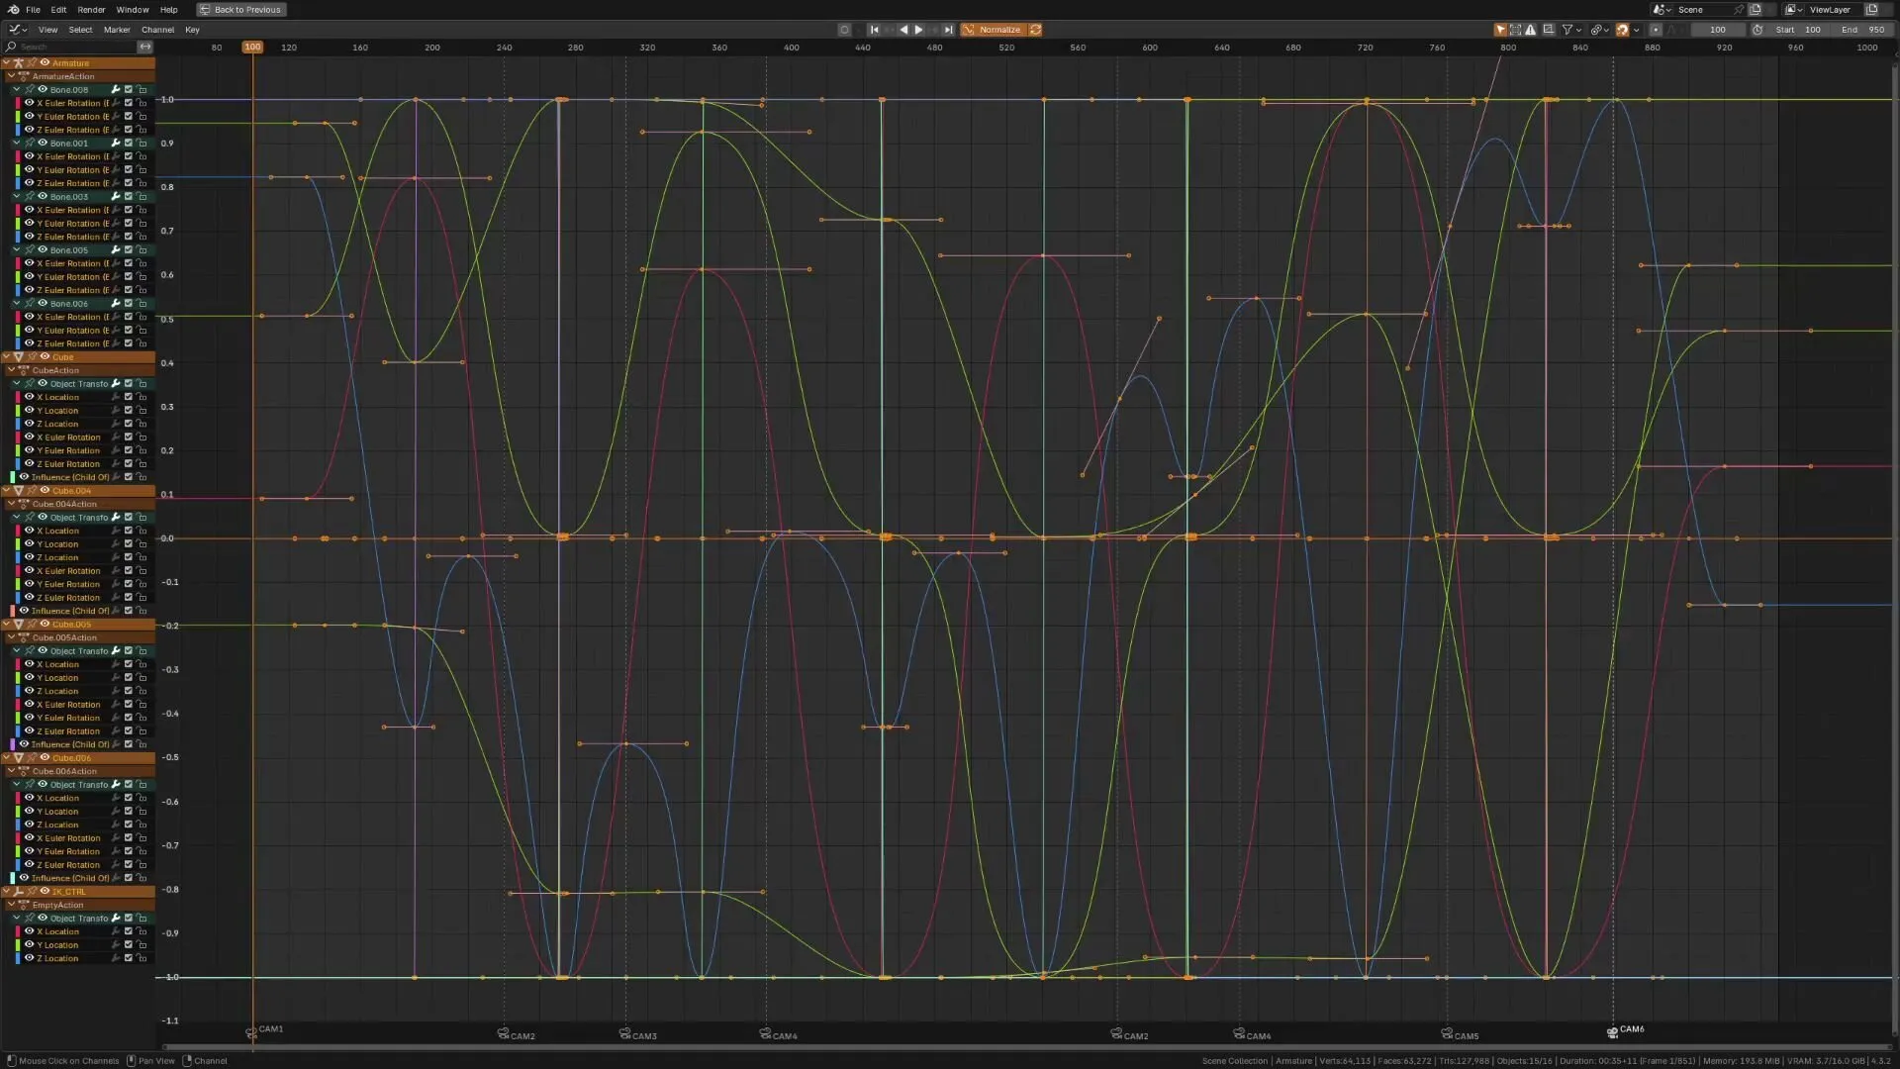Pin the Bone.001 channel group
Screen dimensions: 1900x1069
[x=30, y=143]
